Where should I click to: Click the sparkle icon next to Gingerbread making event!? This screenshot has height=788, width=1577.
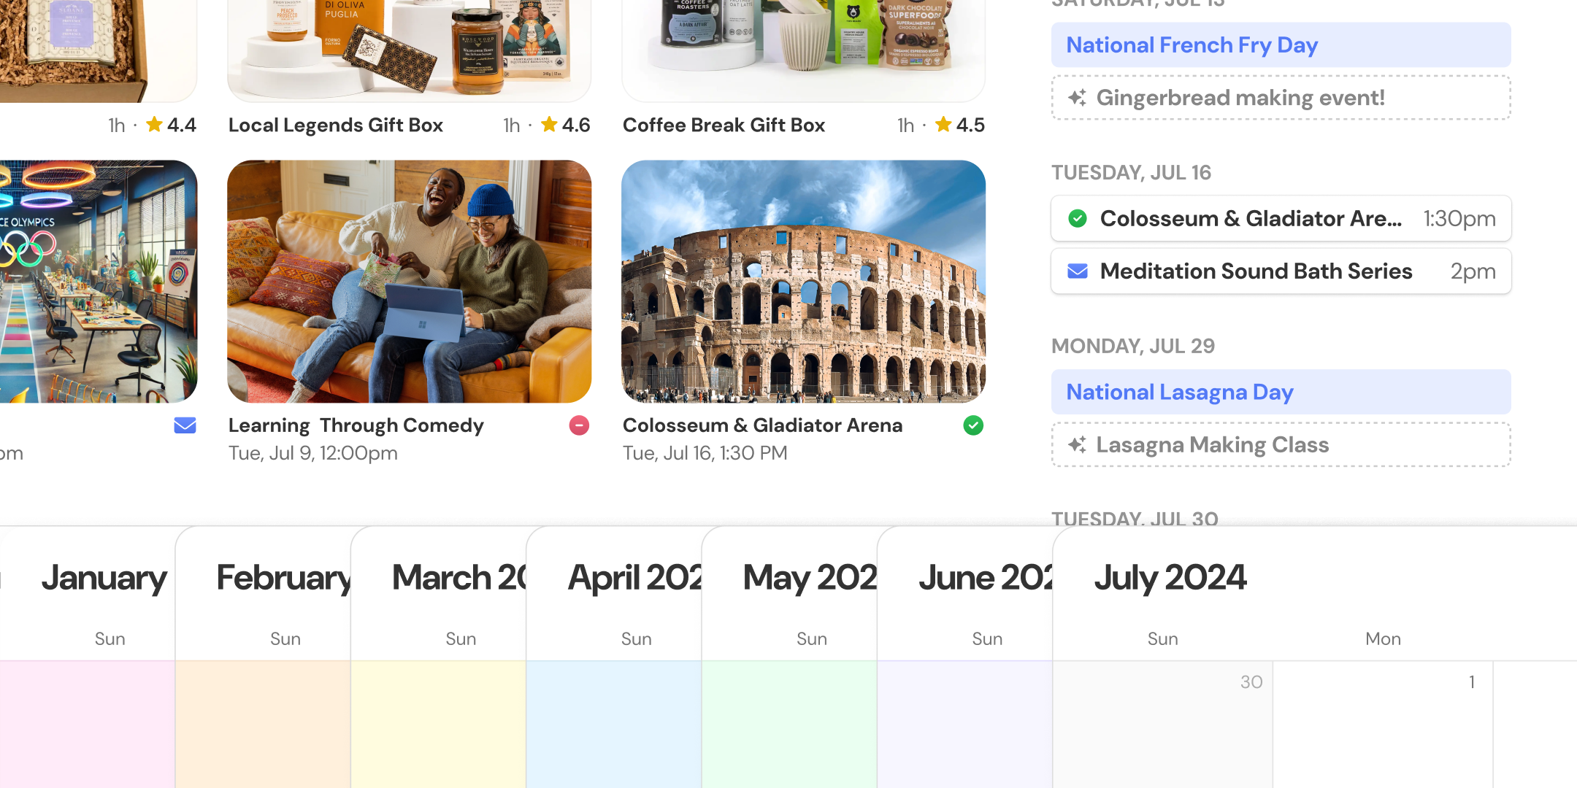(1077, 98)
